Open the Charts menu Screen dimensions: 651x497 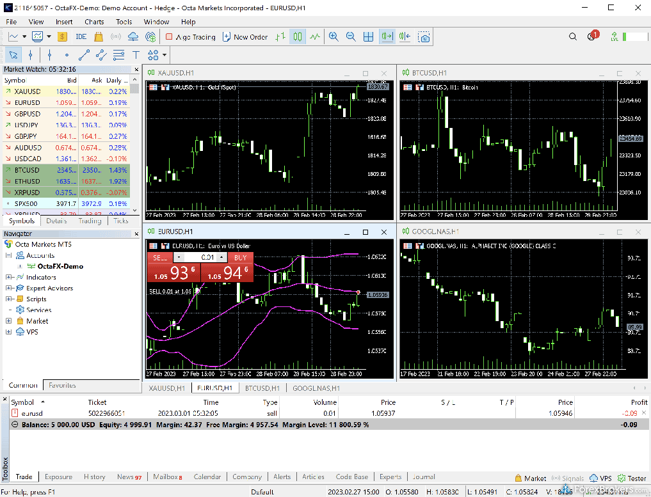pos(94,22)
